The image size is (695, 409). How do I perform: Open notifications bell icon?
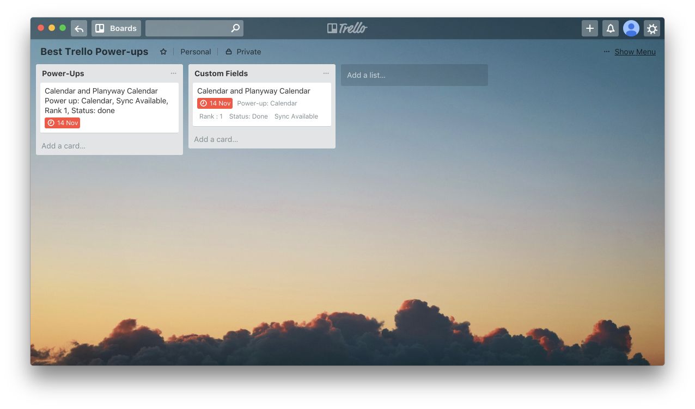[x=611, y=28]
